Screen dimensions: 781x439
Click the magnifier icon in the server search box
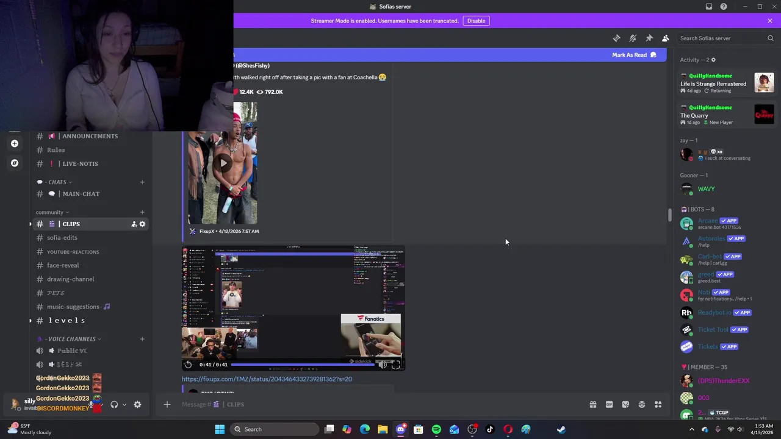[x=770, y=38]
